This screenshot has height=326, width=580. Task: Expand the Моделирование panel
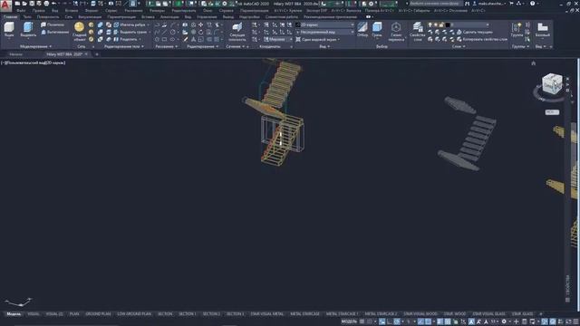(36, 46)
